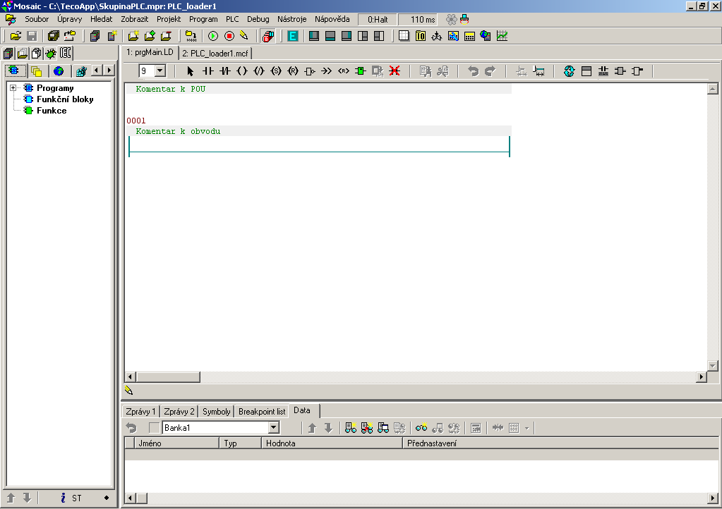Select Funkce in the tree

[x=52, y=111]
